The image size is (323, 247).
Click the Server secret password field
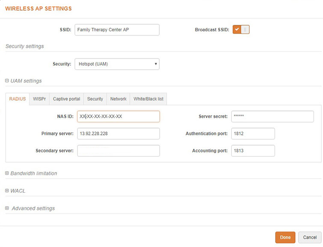pos(272,117)
